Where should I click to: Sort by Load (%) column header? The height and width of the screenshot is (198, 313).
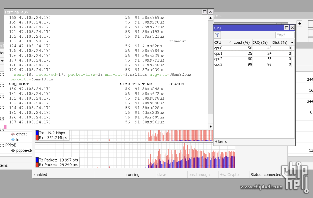[x=242, y=42]
